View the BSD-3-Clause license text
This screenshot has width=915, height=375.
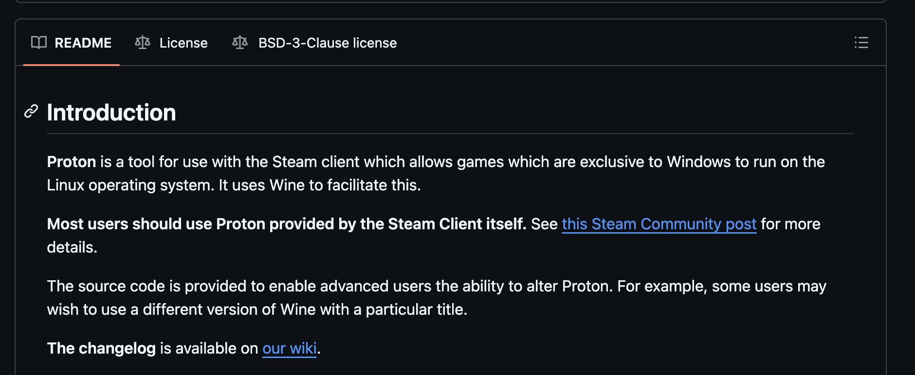point(327,43)
